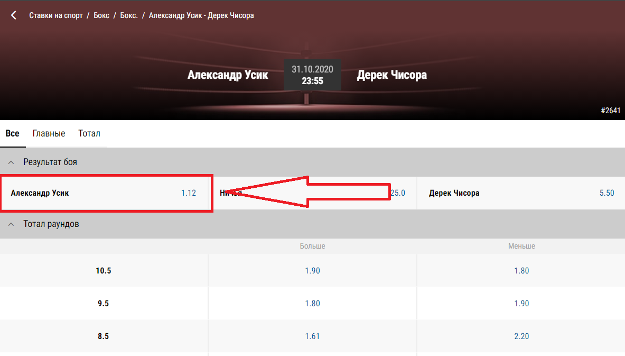Open the Бокс. breadcrumb category
625x356 pixels.
[129, 15]
